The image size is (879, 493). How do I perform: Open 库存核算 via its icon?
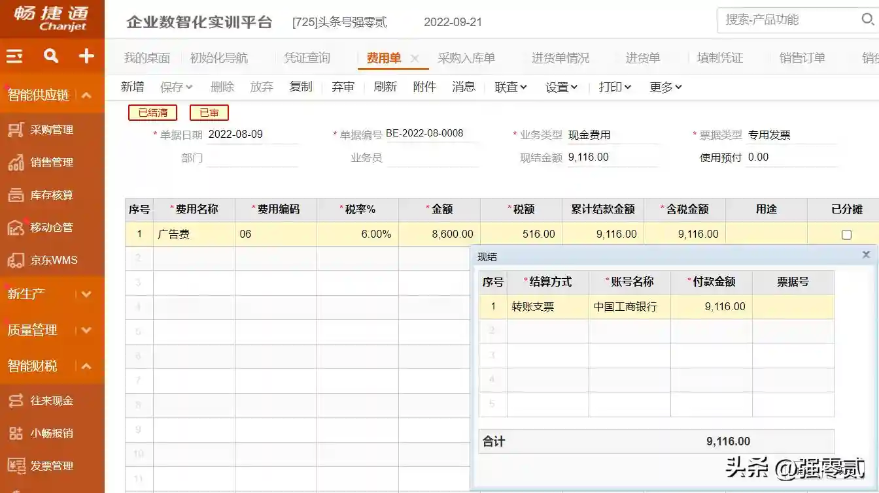tap(16, 195)
